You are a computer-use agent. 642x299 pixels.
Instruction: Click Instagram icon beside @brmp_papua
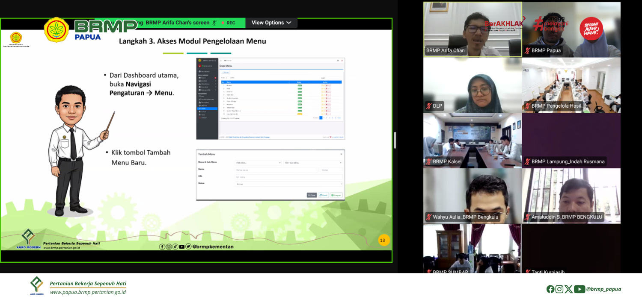[x=559, y=289]
